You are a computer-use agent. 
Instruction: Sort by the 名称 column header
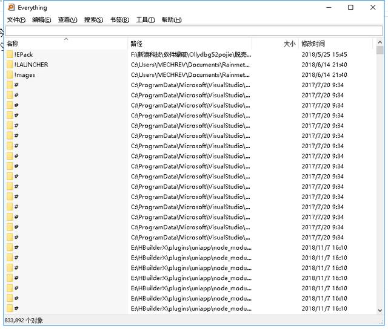tap(66, 44)
